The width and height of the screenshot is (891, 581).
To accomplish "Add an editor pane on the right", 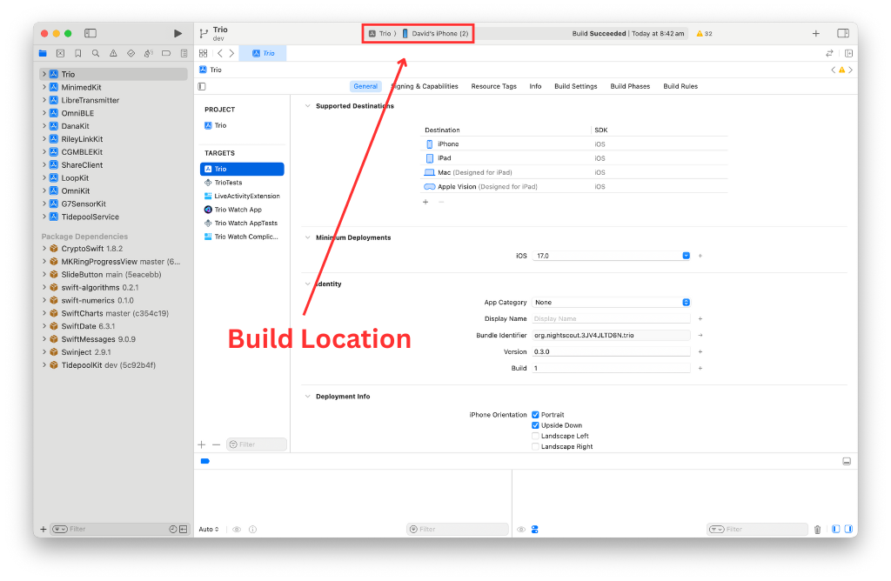I will (848, 53).
